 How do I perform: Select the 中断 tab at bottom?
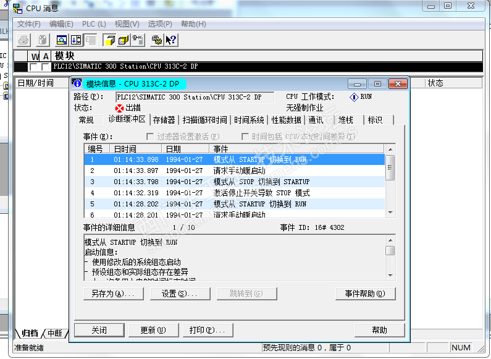(x=54, y=333)
